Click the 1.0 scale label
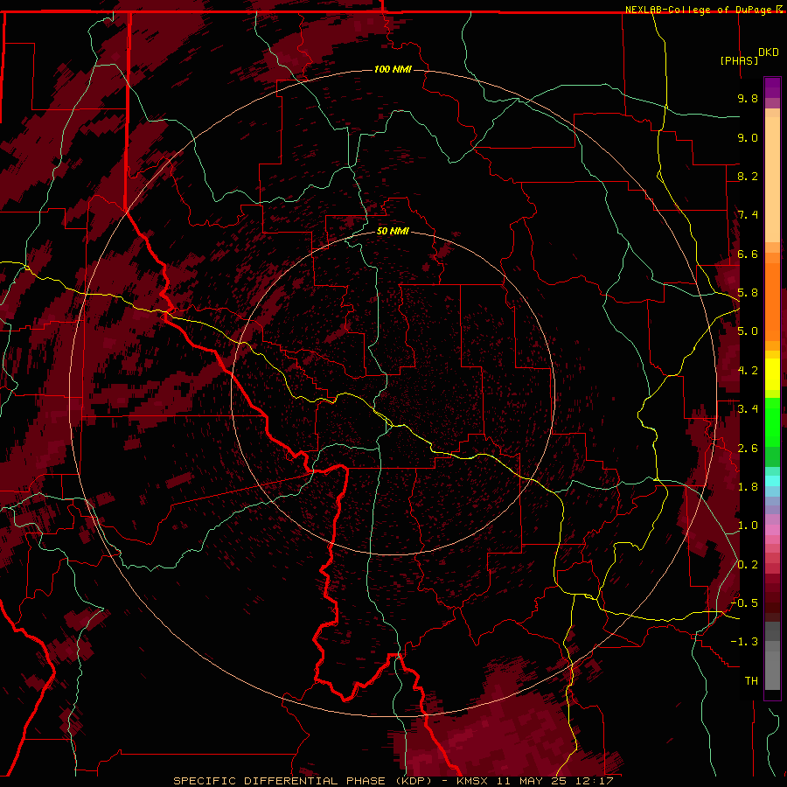This screenshot has width=787, height=787. tap(748, 526)
